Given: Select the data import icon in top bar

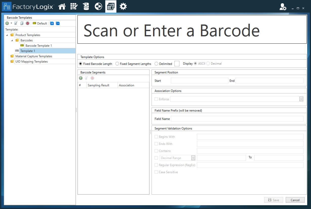Looking at the screenshot, I should 86,6.
